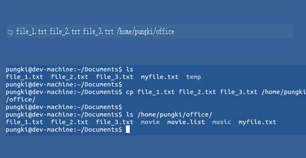
Task: Select file_1.txt in first ls output
Action: (24, 77)
